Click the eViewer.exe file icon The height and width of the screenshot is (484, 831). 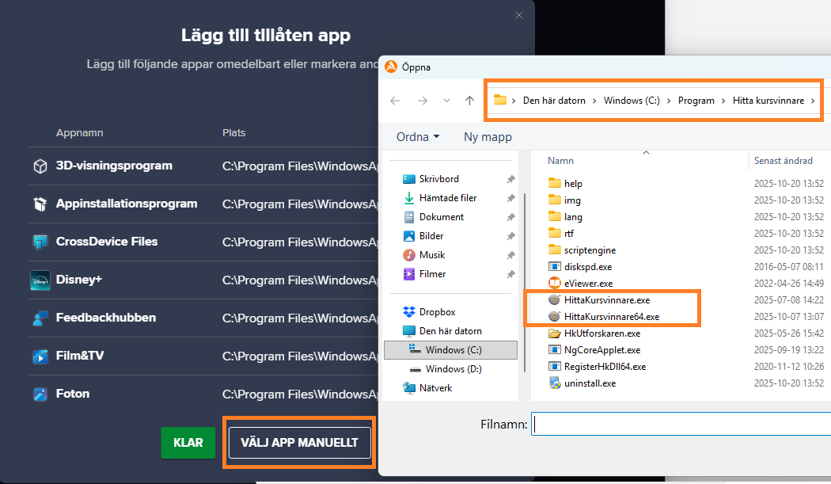(x=555, y=283)
